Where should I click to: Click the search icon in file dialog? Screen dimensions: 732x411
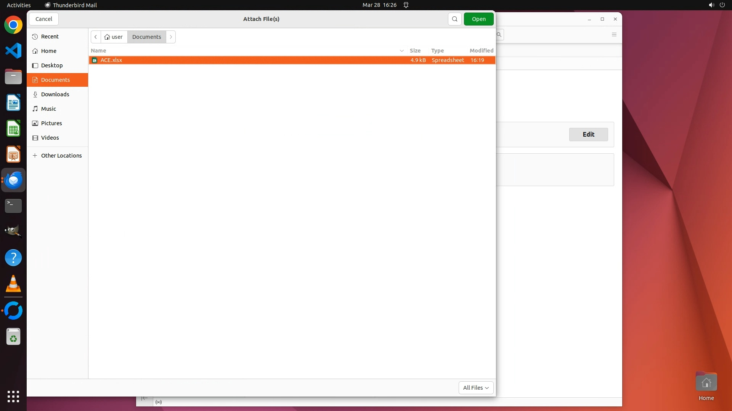click(454, 19)
